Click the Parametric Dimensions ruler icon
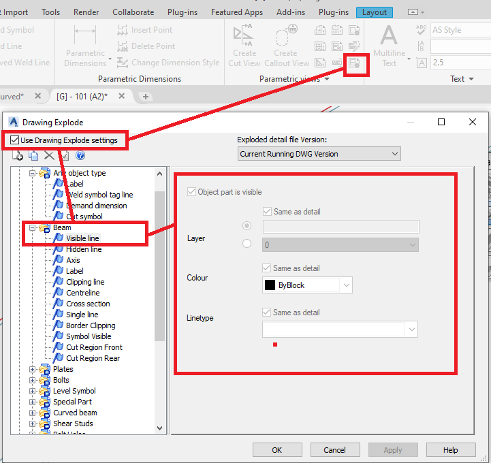491x463 pixels. 85,35
